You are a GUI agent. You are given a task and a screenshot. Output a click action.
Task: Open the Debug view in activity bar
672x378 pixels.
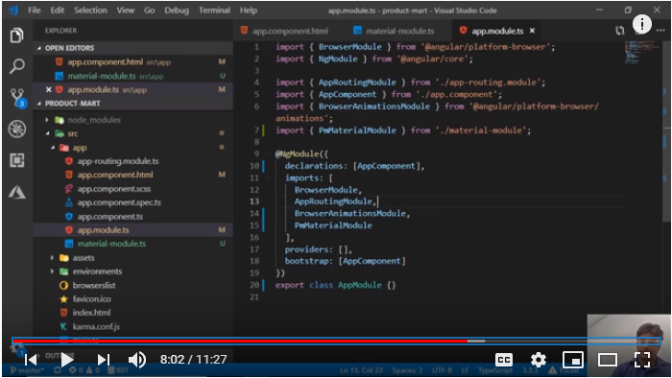[x=16, y=129]
